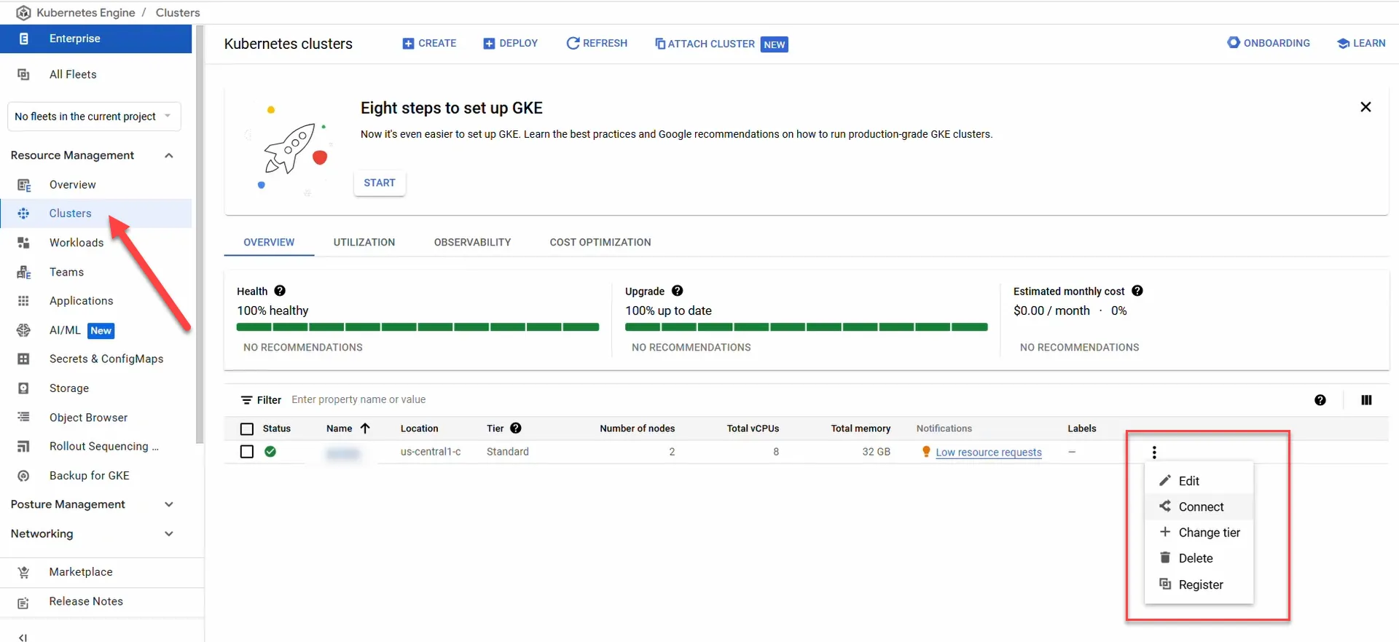Expand the Posture Management section
1399x642 pixels.
169,504
